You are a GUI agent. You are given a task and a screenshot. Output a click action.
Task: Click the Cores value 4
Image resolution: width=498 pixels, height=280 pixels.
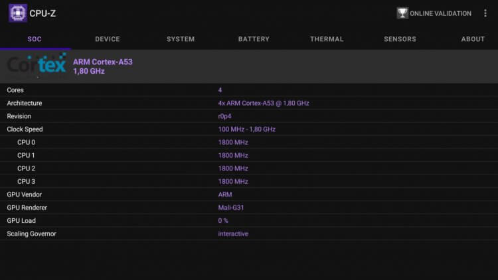coord(220,90)
